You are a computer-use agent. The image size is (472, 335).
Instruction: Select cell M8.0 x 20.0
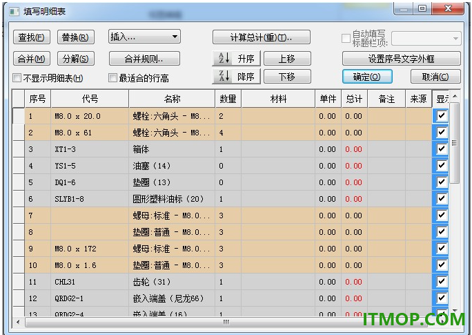90,116
